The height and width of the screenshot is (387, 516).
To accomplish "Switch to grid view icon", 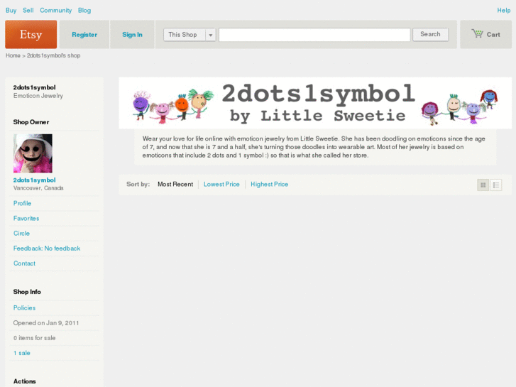I will [483, 185].
